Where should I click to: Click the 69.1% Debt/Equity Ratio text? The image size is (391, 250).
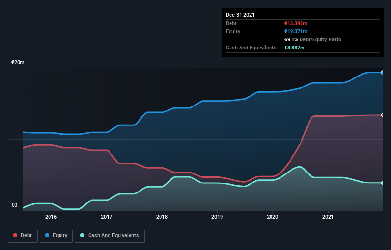pyautogui.click(x=313, y=39)
